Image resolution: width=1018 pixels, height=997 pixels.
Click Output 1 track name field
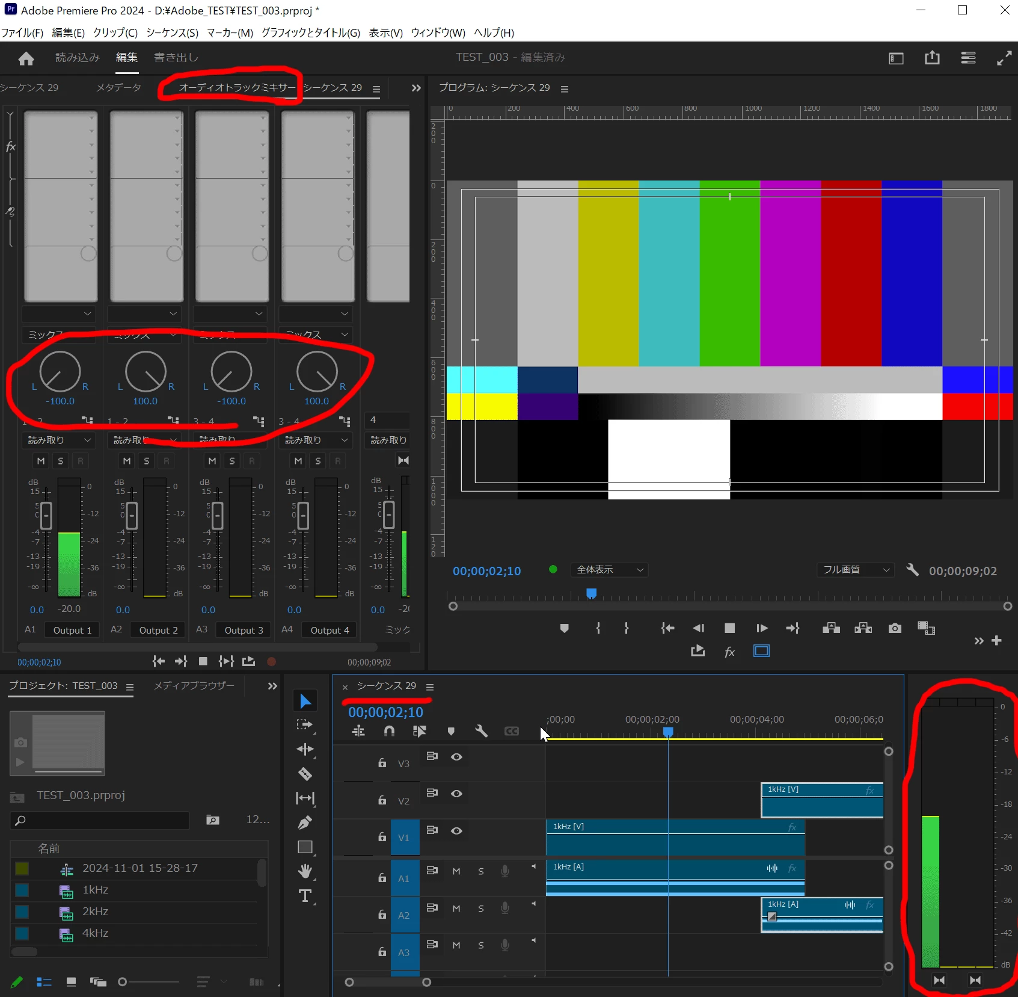(x=72, y=630)
